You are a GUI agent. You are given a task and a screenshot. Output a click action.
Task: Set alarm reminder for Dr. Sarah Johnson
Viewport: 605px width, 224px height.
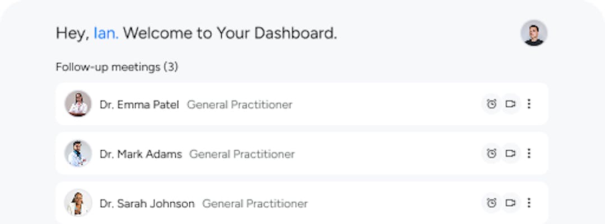(x=492, y=203)
